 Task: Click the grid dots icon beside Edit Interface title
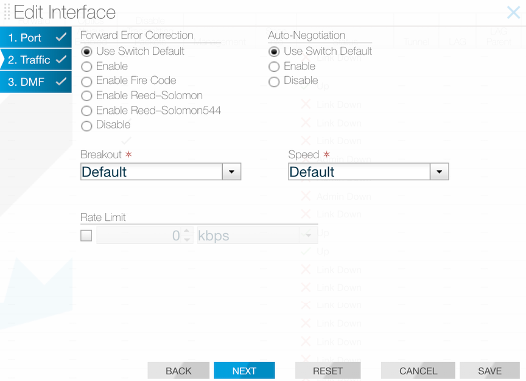click(8, 12)
